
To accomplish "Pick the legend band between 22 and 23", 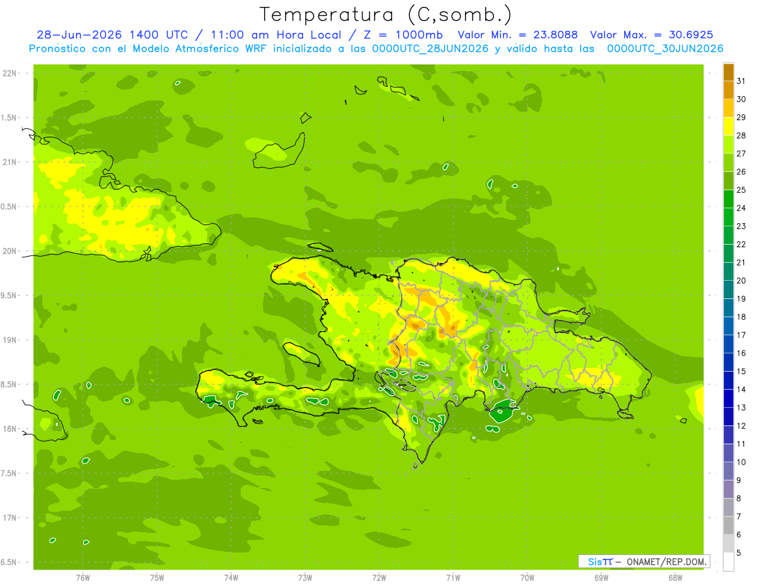I will 728,235.
